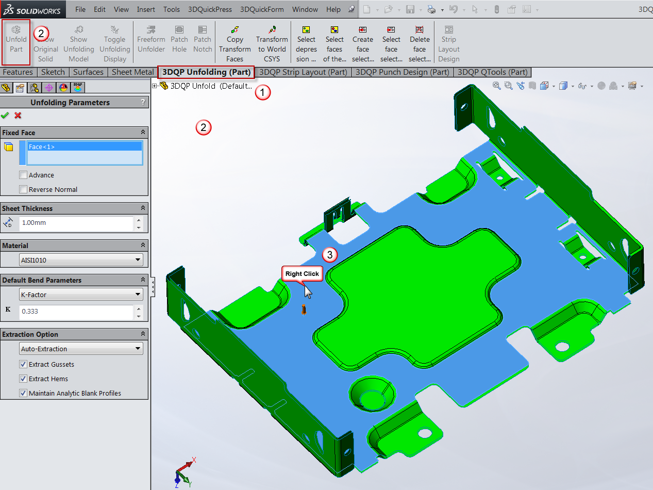
Task: Open Display Style dropdown arrow
Action: tap(572, 86)
